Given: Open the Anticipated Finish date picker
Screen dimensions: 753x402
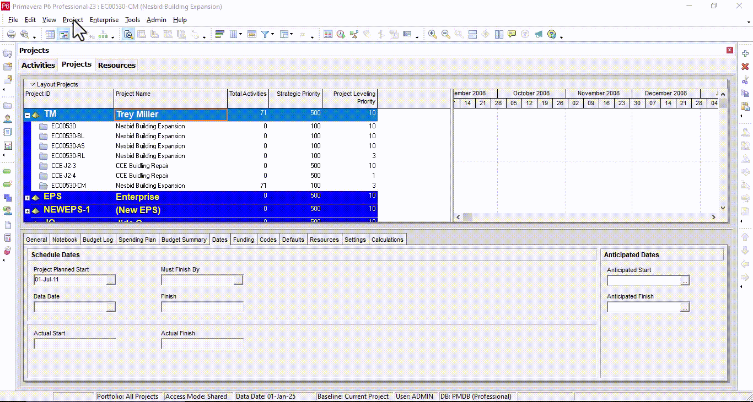Looking at the screenshot, I should tap(685, 307).
